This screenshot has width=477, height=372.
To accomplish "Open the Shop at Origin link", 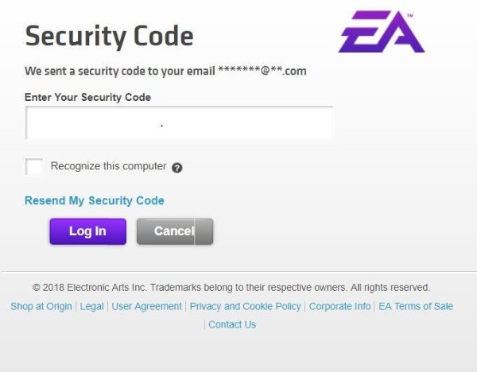I will tap(41, 306).
